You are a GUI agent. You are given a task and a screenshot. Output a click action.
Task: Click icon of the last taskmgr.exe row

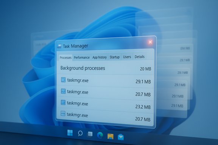pyautogui.click(x=63, y=114)
